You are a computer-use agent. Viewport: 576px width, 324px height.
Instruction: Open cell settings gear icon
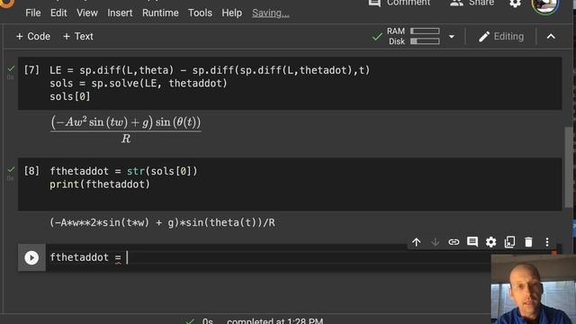pyautogui.click(x=491, y=242)
